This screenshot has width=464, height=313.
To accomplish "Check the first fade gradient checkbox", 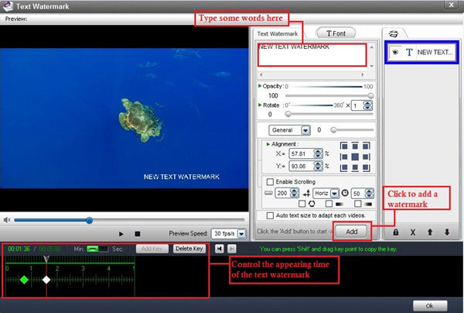I will pyautogui.click(x=329, y=204).
